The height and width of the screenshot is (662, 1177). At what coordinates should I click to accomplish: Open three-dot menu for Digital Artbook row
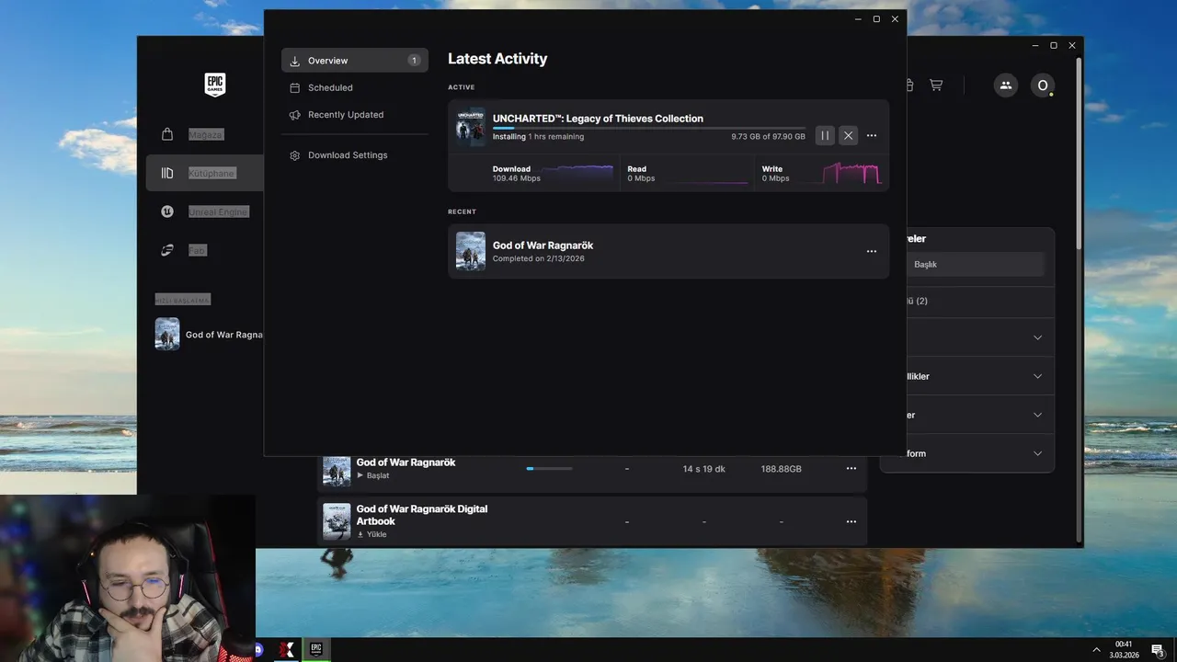tap(851, 521)
